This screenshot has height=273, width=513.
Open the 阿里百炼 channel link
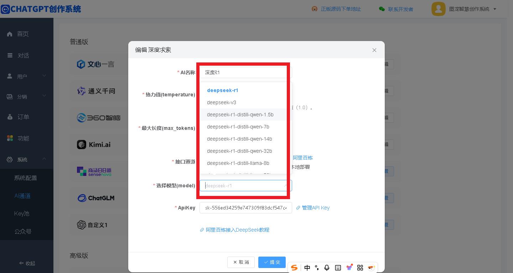303,158
